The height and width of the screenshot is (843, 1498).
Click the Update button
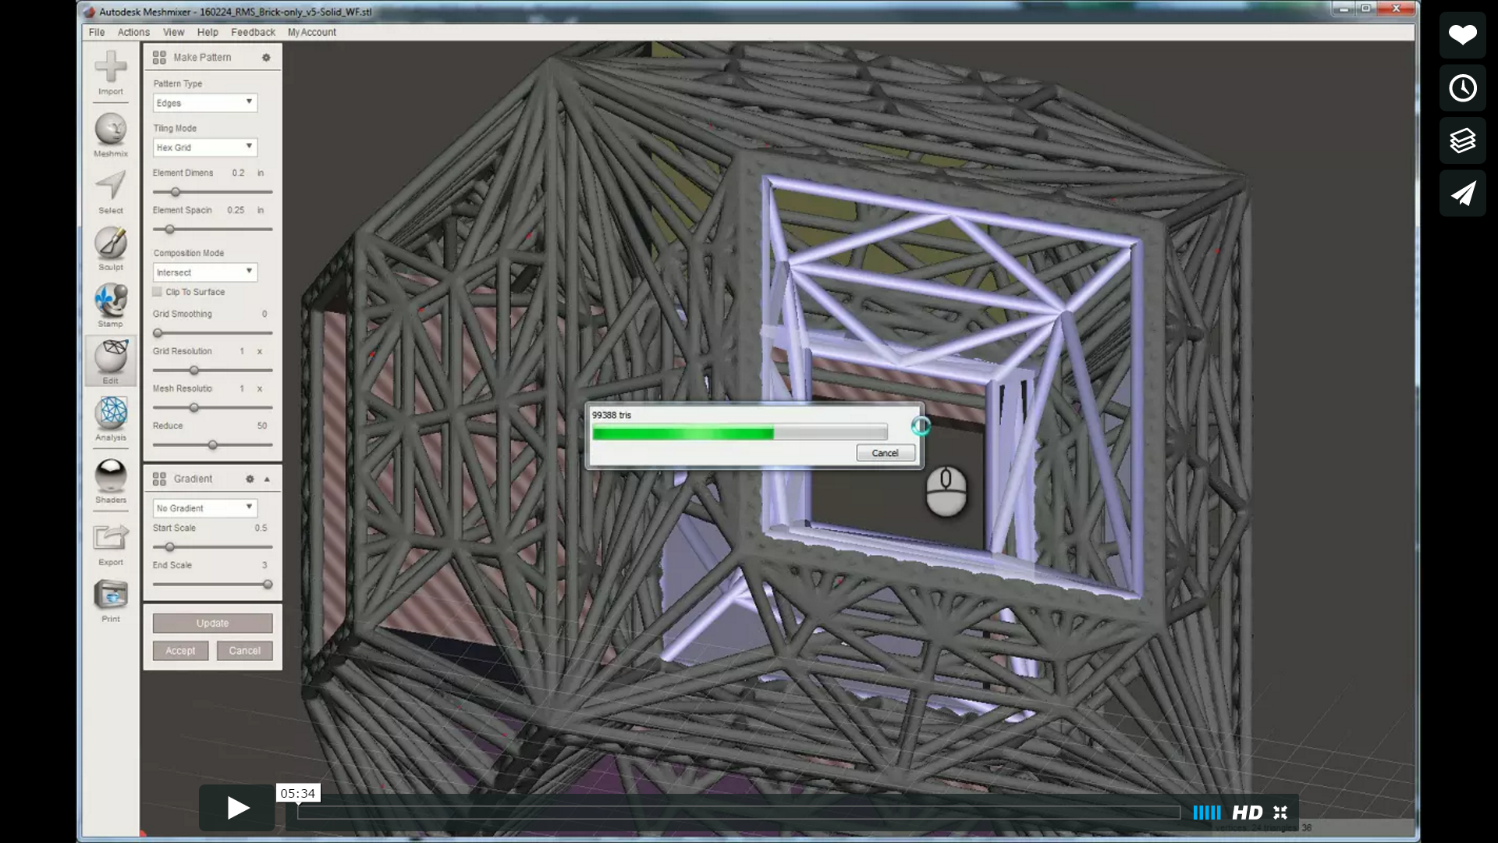coord(212,621)
